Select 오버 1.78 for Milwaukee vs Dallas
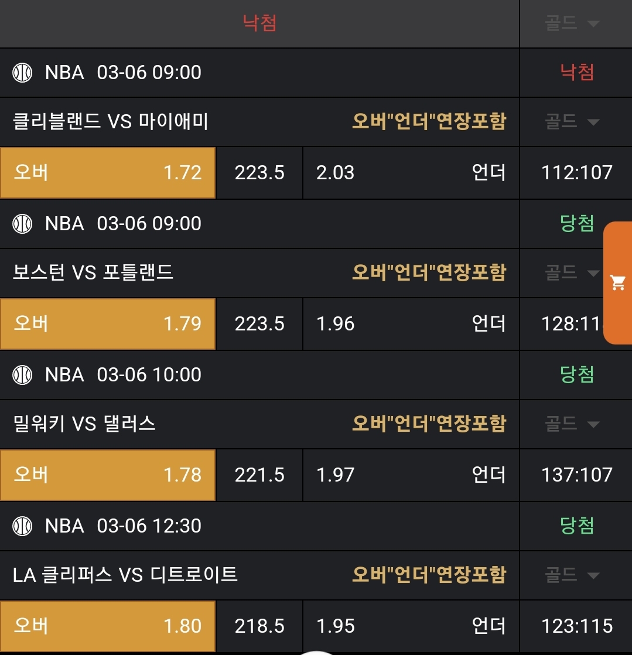This screenshot has width=632, height=655. (x=108, y=475)
